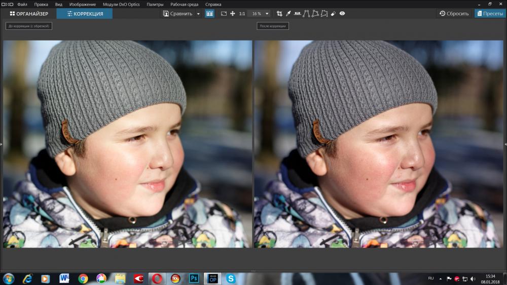This screenshot has width=507, height=285.
Task: Select the 8-point perspective tool
Action: pos(324,14)
